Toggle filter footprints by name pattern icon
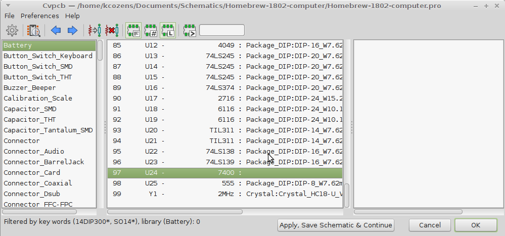505x236 pixels. click(190, 31)
